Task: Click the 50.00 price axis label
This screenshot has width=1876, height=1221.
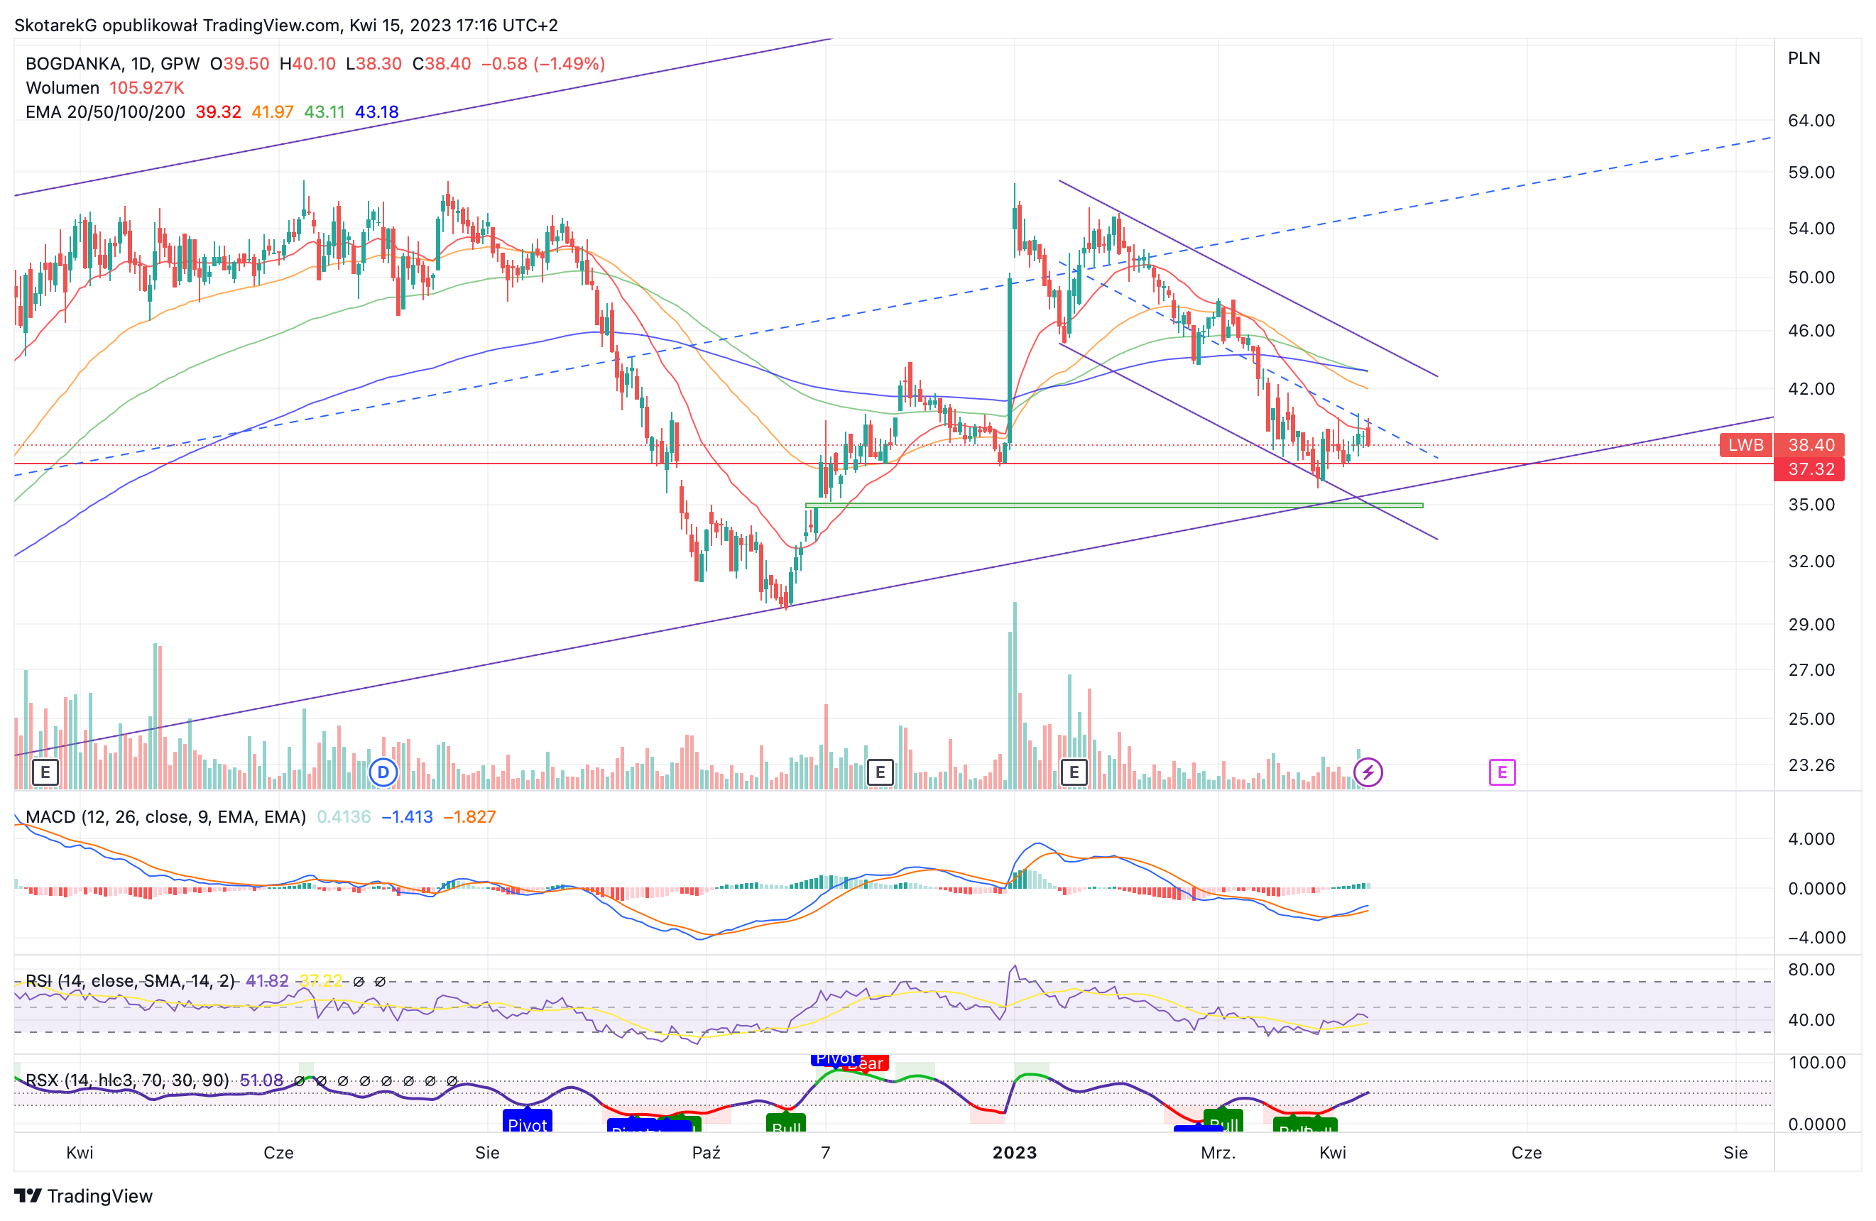Action: click(1811, 278)
